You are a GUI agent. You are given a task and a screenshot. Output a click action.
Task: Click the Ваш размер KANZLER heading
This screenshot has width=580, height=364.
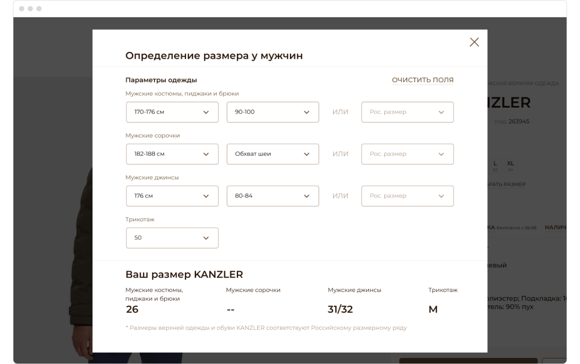(x=184, y=275)
